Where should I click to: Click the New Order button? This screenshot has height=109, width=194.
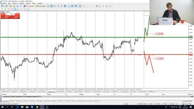pos(41,6)
